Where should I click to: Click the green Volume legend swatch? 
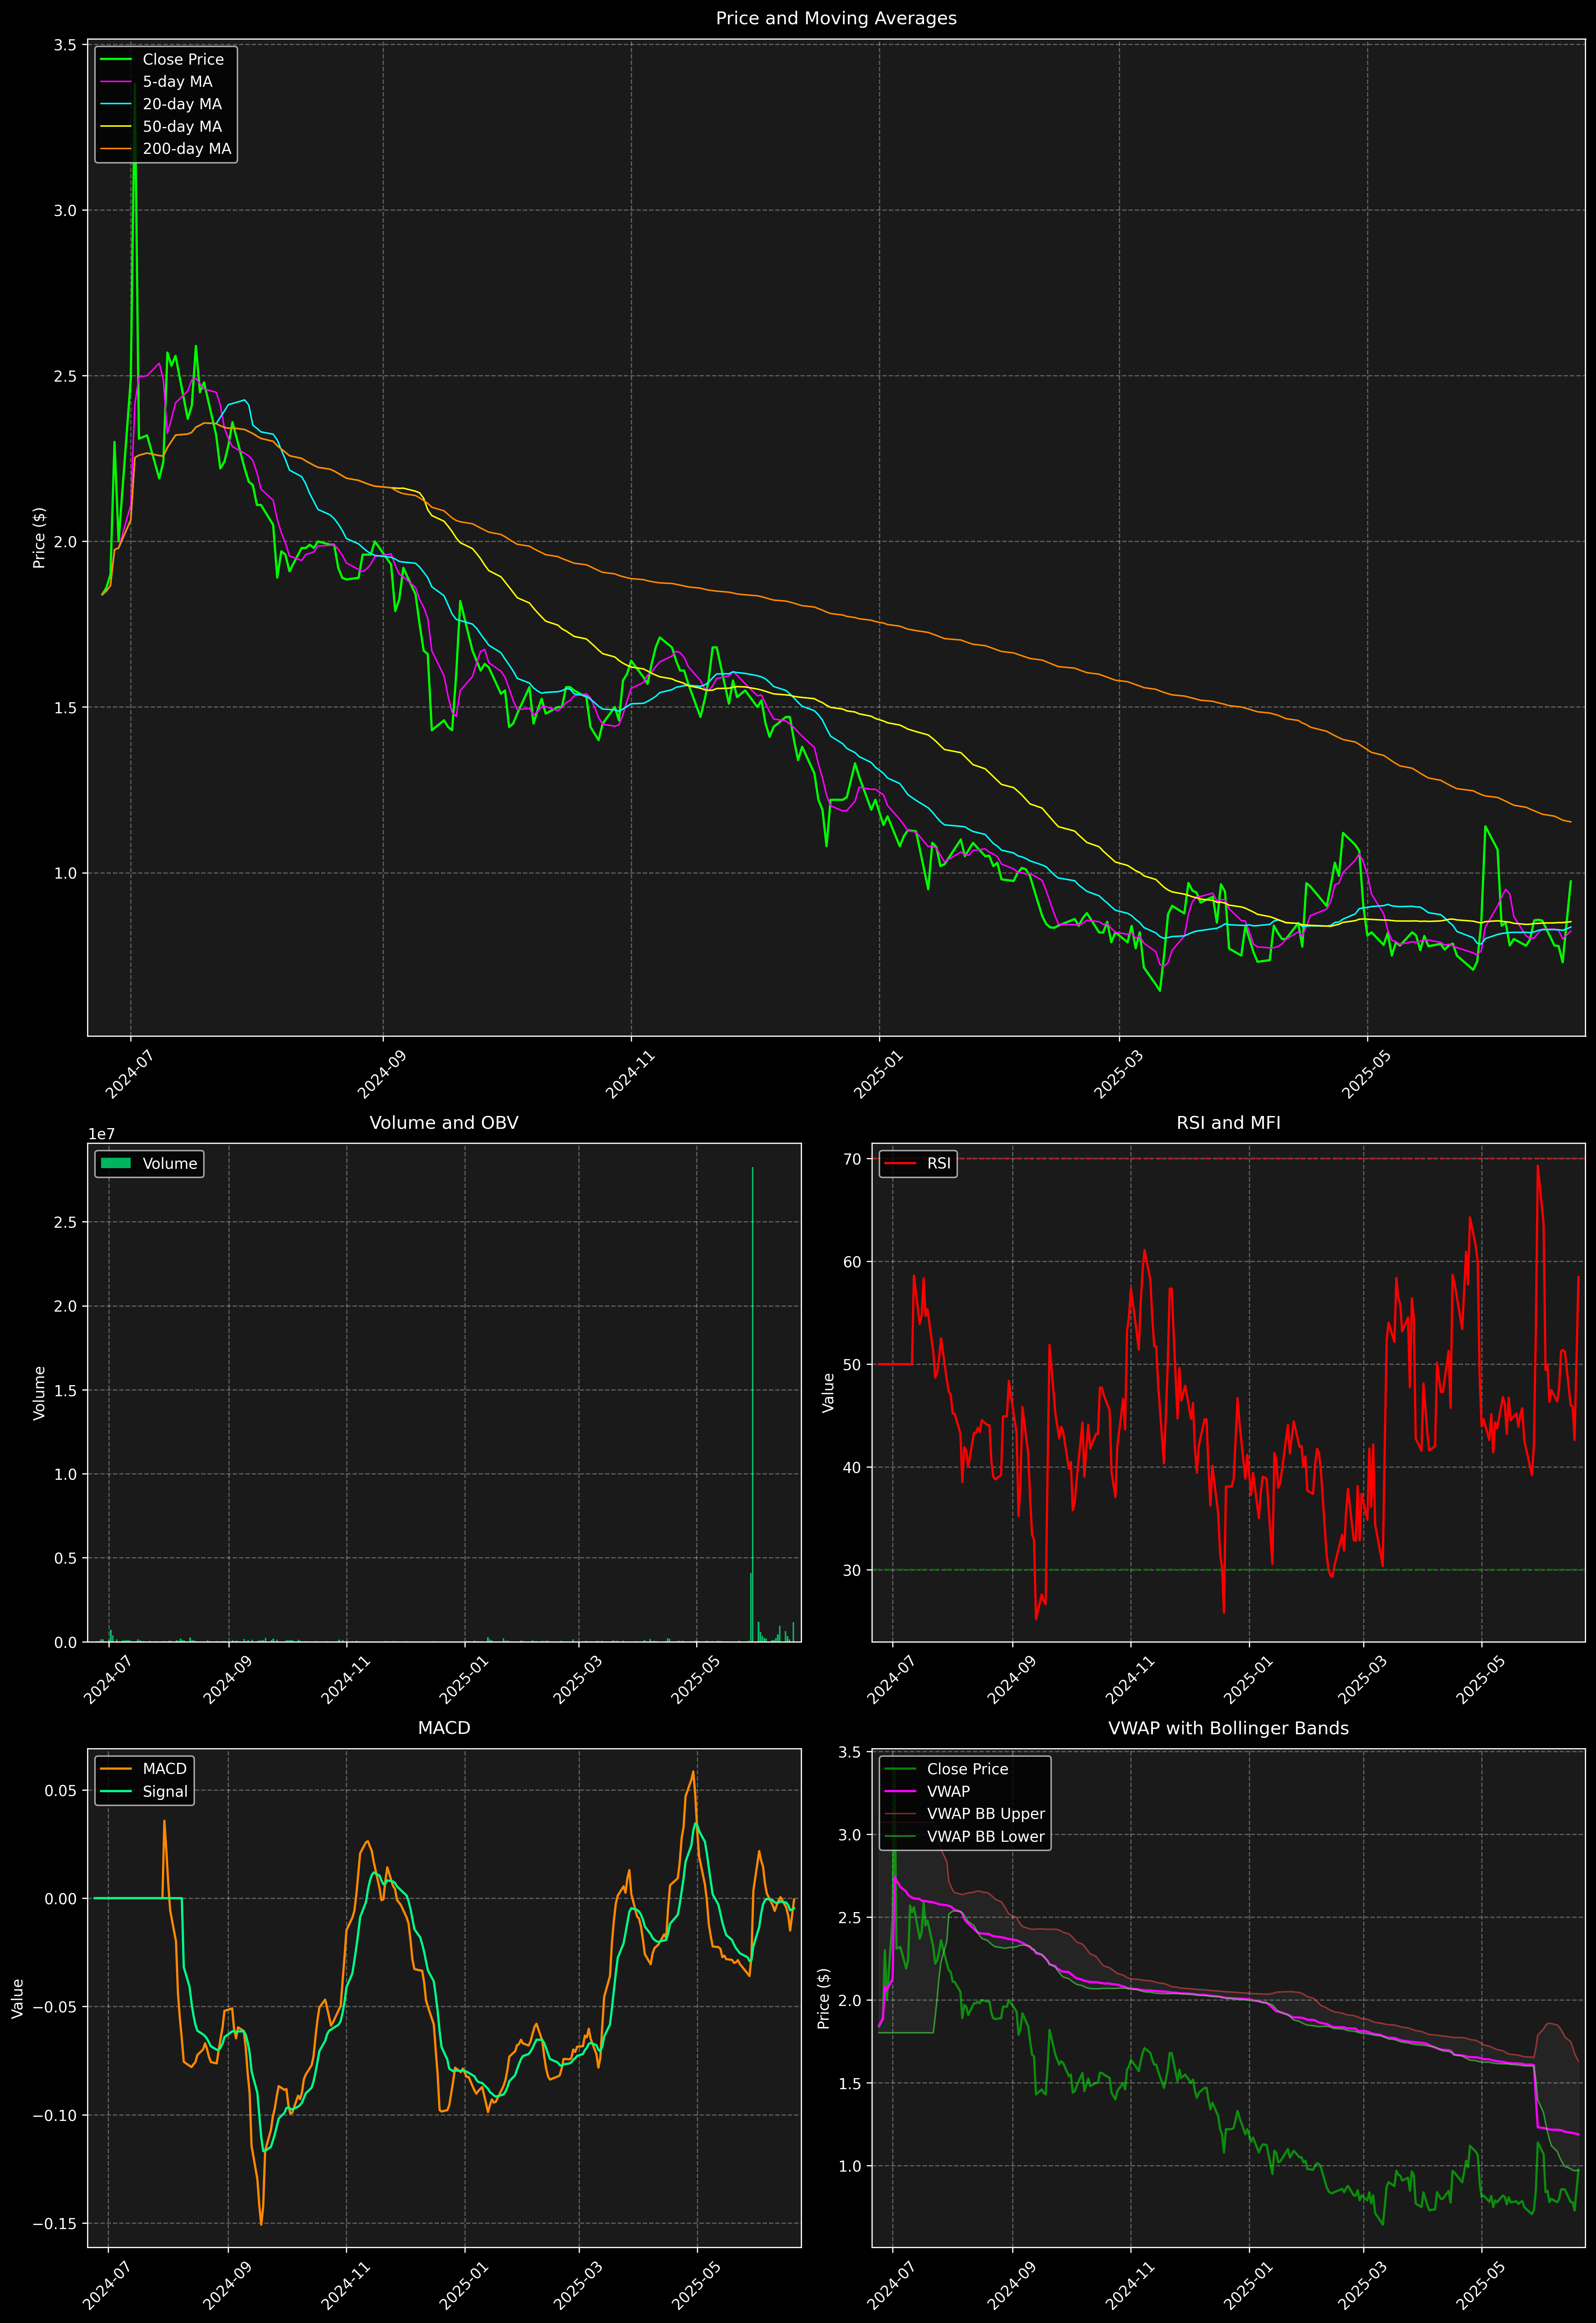pyautogui.click(x=116, y=1163)
